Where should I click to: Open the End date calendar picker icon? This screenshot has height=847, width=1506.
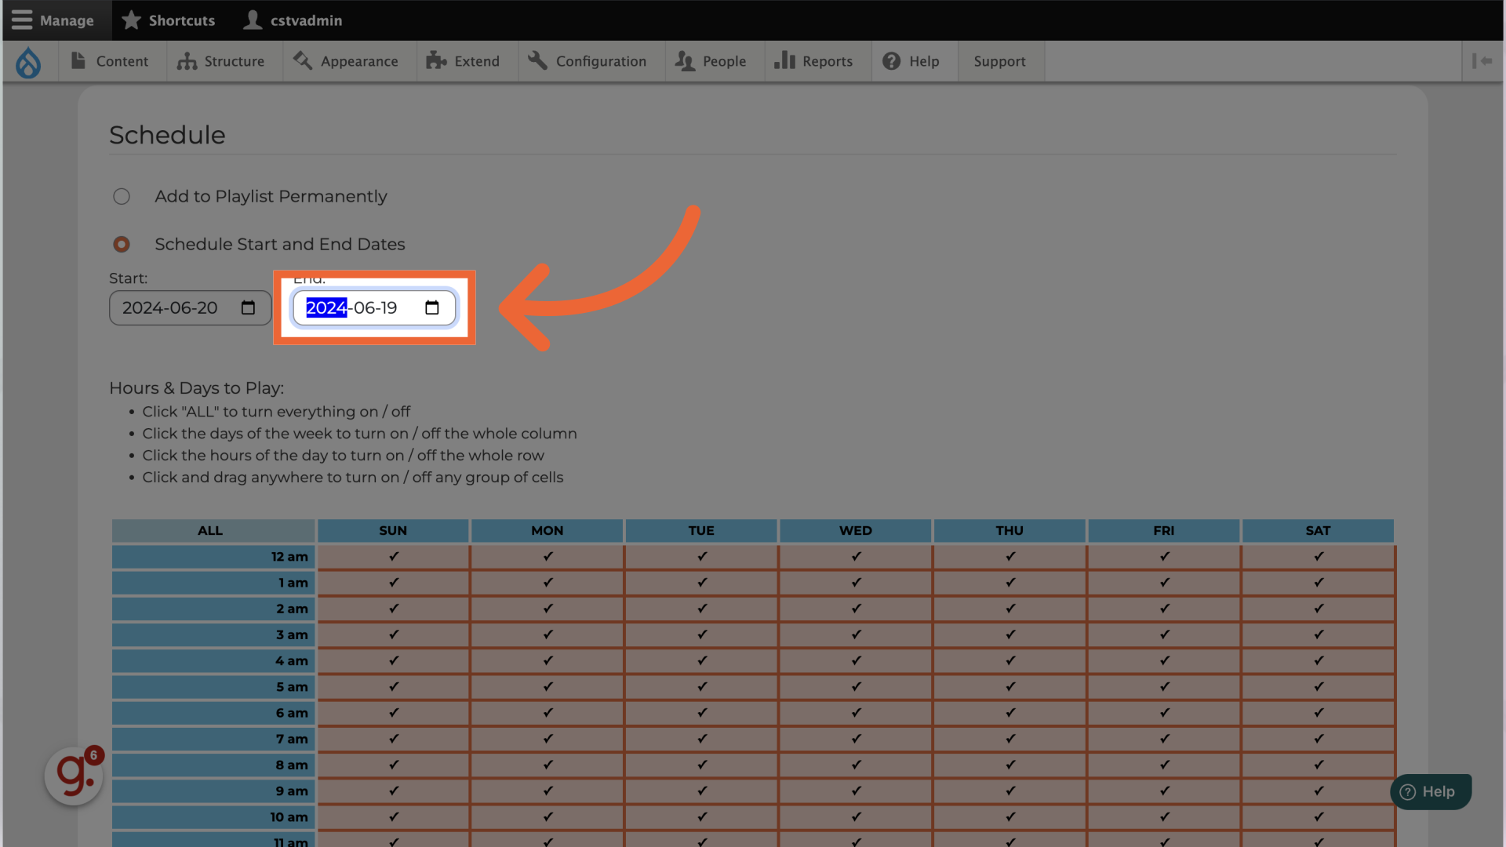(431, 307)
